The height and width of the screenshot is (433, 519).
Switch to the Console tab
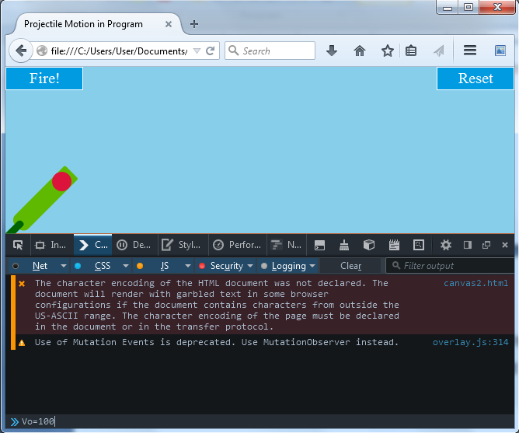tap(93, 245)
